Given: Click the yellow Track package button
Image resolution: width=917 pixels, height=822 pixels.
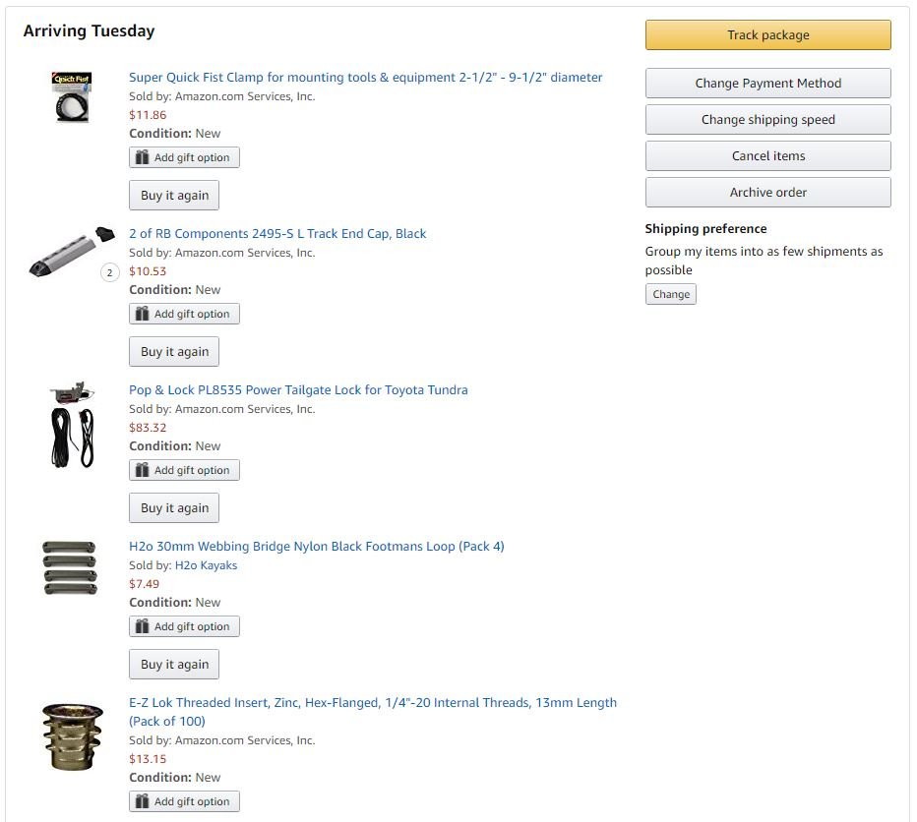Looking at the screenshot, I should (767, 35).
